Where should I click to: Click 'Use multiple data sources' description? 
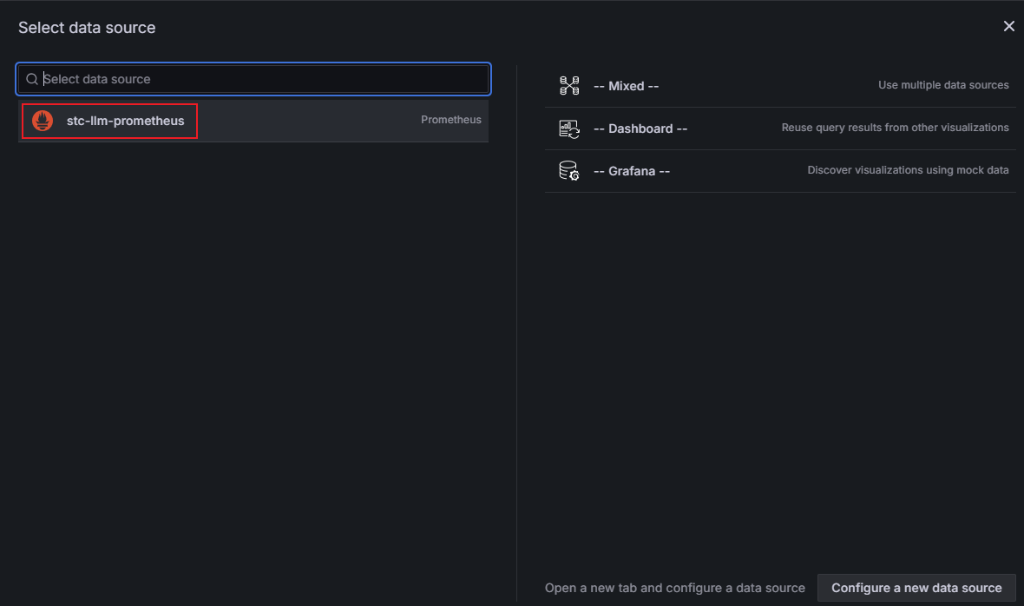943,85
